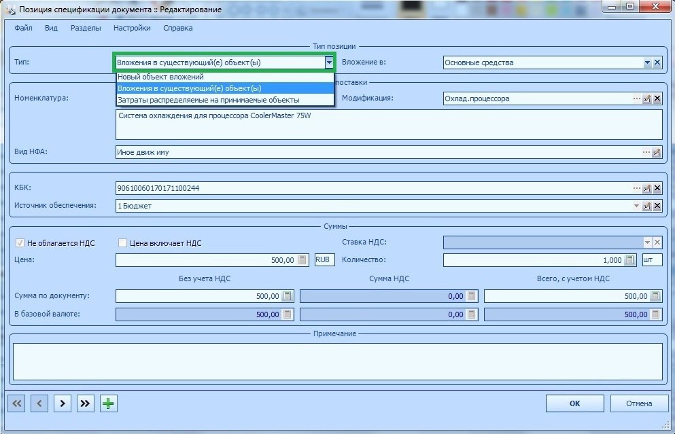Toggle the Не облагается НДС checkbox
This screenshot has height=434, width=675.
click(20, 243)
